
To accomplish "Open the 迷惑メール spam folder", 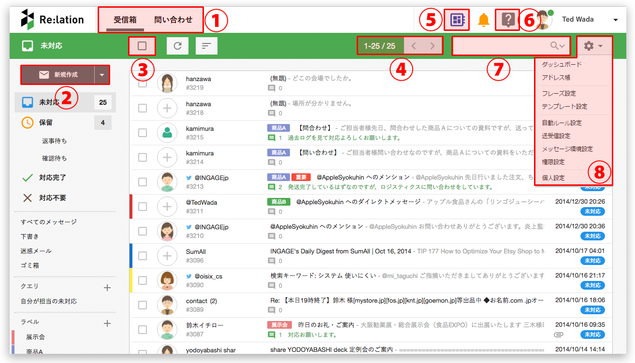I will (x=36, y=251).
